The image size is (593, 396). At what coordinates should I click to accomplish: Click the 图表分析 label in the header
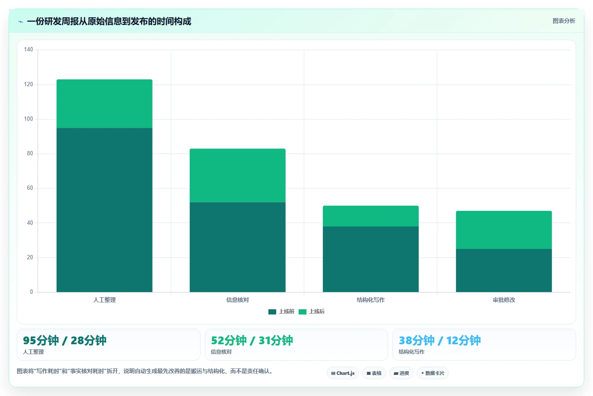[x=564, y=21]
